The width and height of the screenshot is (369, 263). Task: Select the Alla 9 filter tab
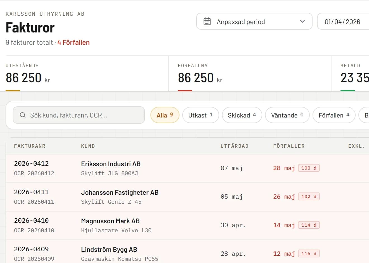pyautogui.click(x=165, y=115)
